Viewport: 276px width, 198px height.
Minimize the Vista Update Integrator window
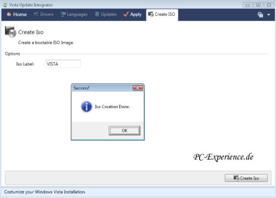(247, 5)
